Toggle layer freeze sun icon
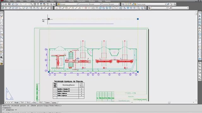Image resolution: width=202 pixels, height=113 pixels. coord(128,4)
